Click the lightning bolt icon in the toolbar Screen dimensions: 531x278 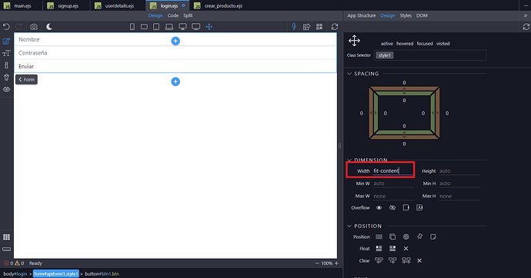[294, 27]
